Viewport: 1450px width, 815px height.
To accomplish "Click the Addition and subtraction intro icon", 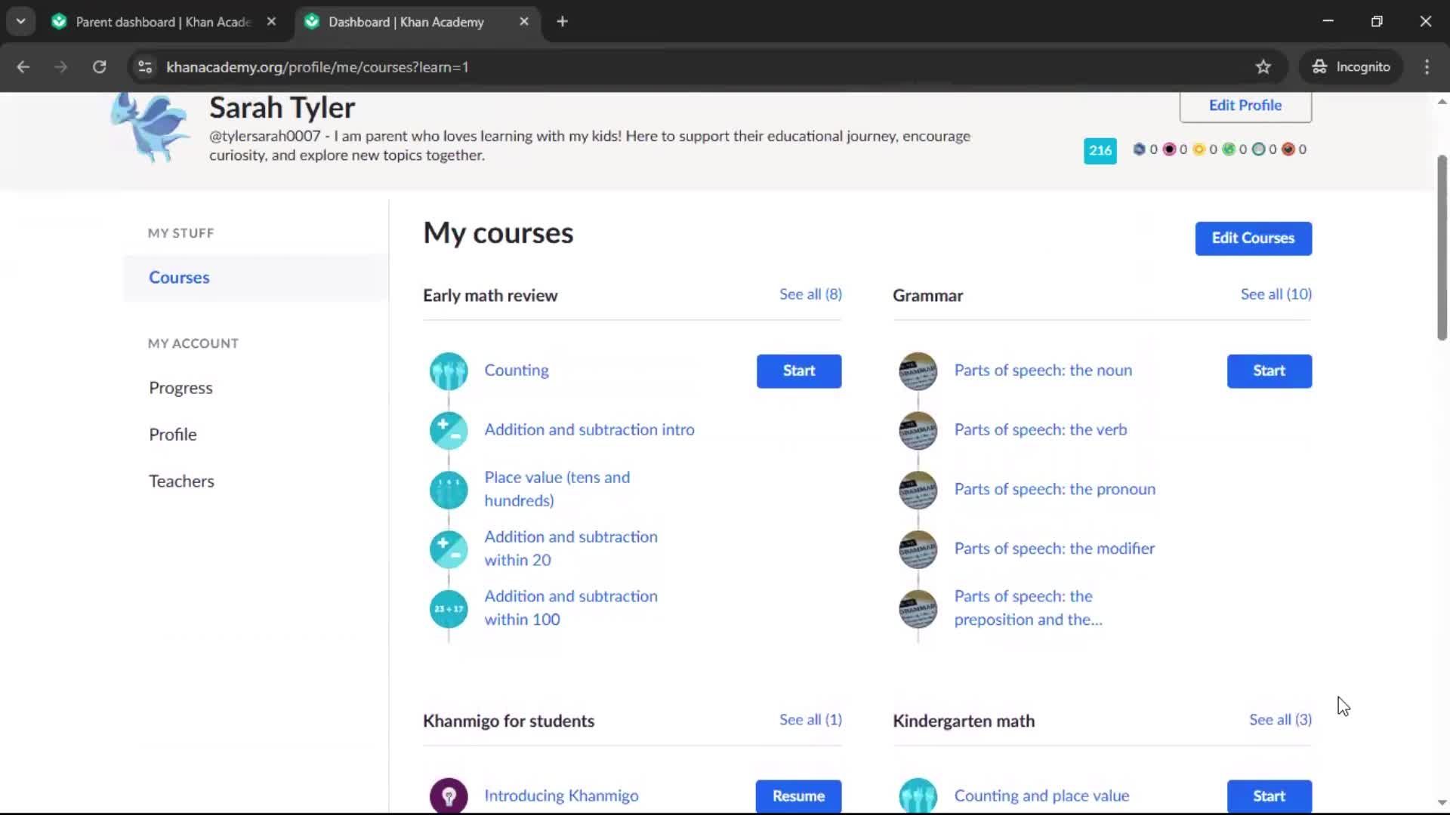I will 449,430.
